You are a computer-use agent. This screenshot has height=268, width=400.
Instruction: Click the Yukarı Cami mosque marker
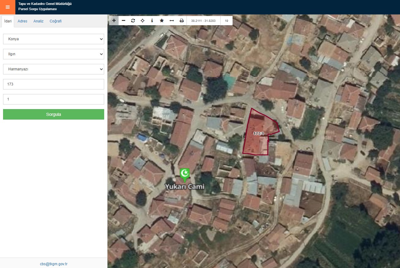pos(185,174)
